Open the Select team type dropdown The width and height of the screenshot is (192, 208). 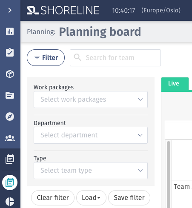coord(91,171)
